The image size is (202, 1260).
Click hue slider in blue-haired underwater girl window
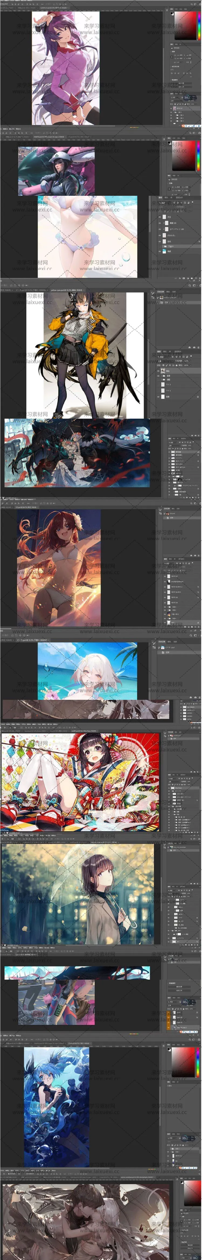[x=198, y=1062]
